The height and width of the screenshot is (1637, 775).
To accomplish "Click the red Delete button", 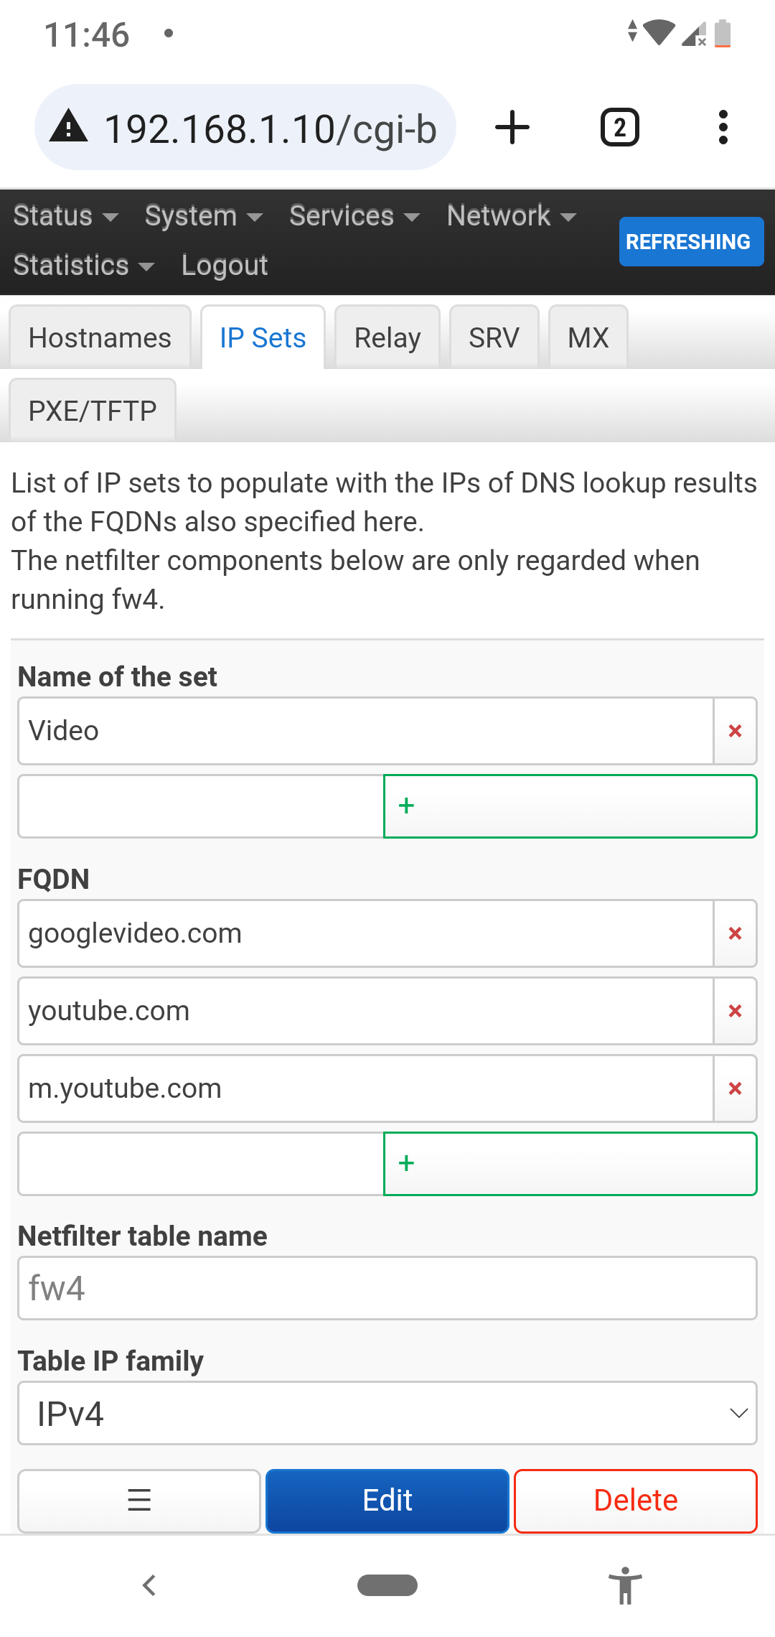I will (x=636, y=1501).
